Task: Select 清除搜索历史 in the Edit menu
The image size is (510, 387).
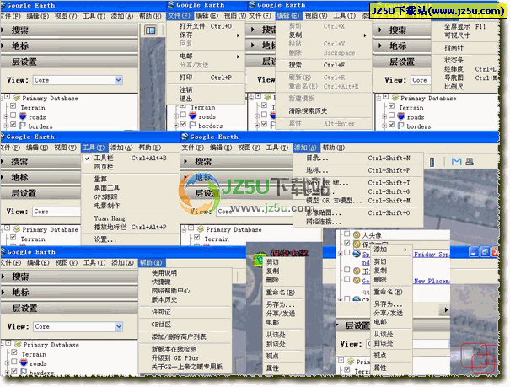Action: click(x=308, y=111)
